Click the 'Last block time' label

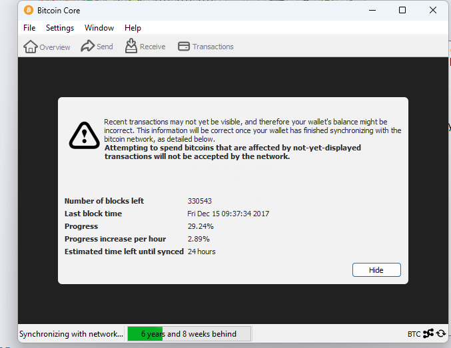click(x=93, y=214)
